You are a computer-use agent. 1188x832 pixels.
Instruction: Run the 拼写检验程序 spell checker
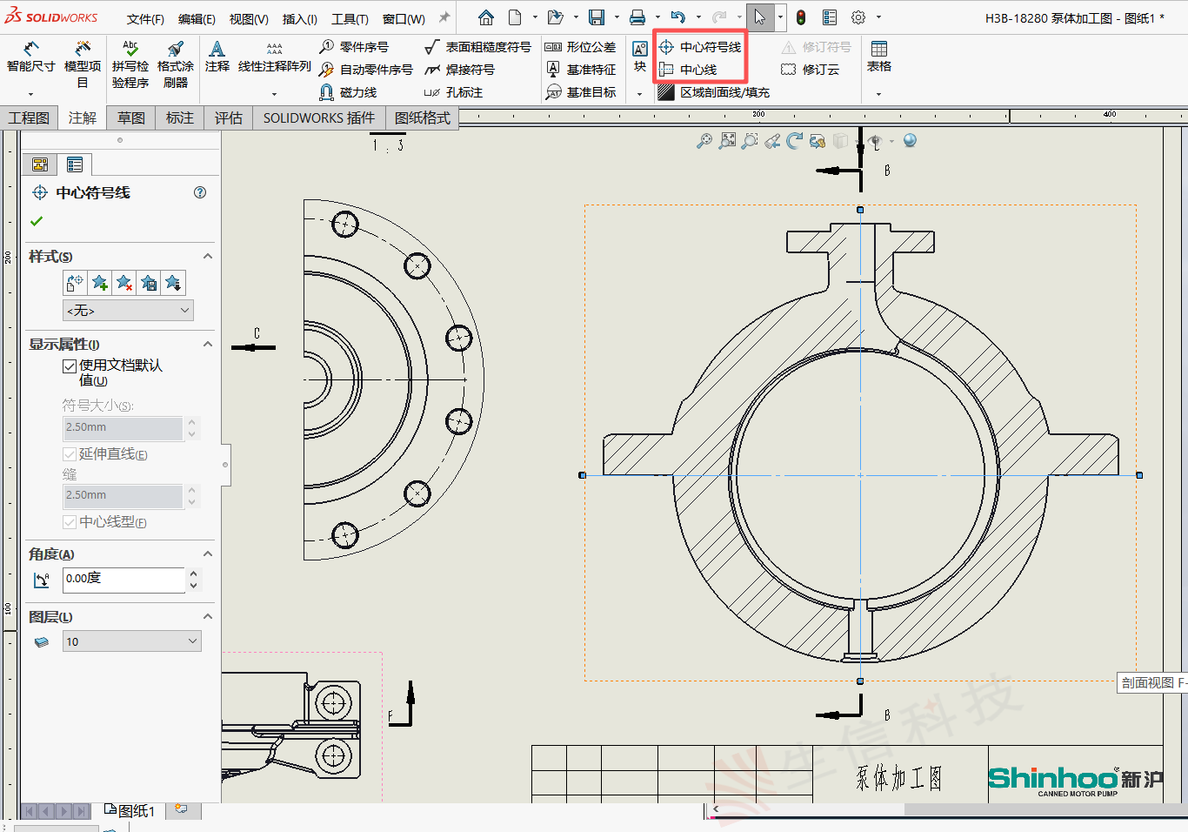click(x=130, y=64)
